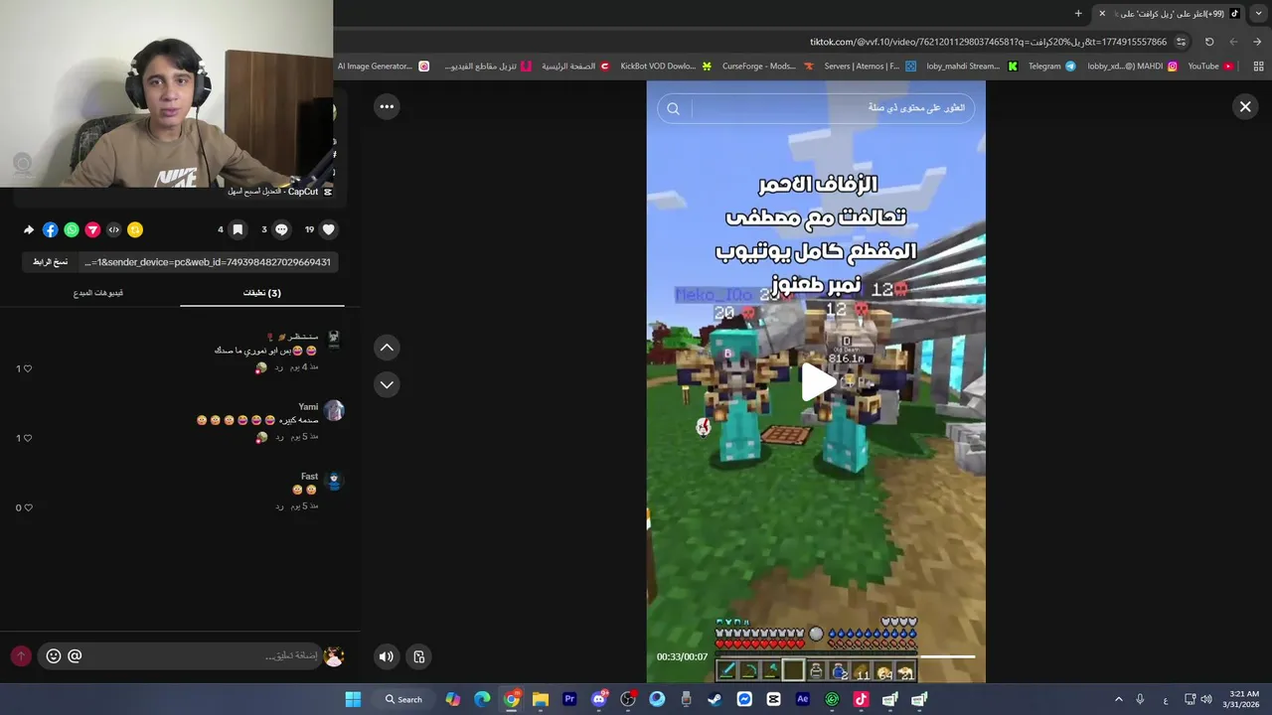
Task: Show hidden system tray icons
Action: point(1118,699)
